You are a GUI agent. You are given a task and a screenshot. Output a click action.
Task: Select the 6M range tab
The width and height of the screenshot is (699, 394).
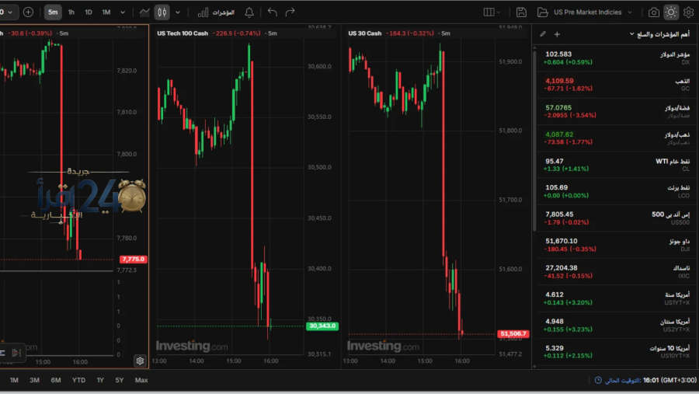[56, 380]
